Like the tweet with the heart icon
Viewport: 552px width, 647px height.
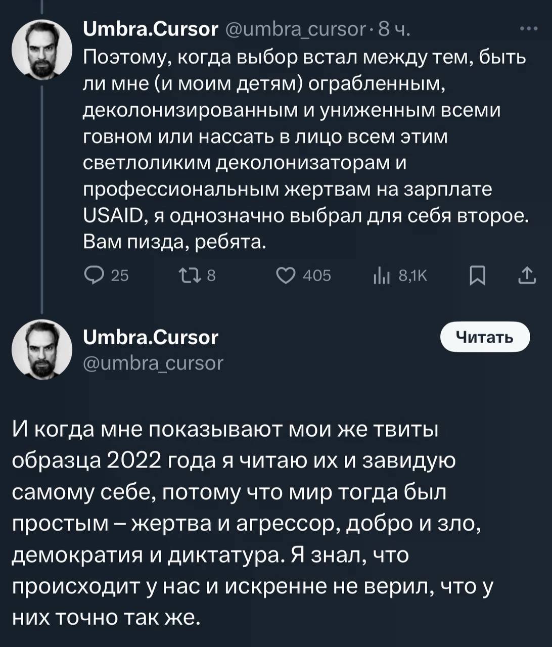pyautogui.click(x=286, y=275)
